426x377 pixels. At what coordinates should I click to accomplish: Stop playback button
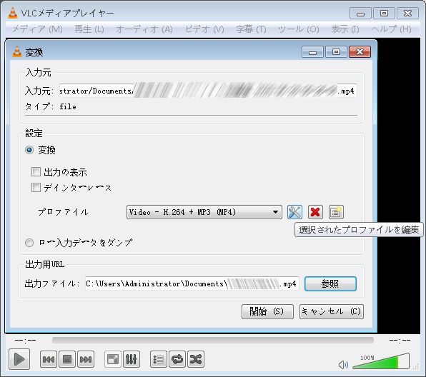67,359
